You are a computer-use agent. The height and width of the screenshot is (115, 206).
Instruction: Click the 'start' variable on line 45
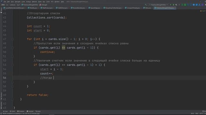coord(38,31)
